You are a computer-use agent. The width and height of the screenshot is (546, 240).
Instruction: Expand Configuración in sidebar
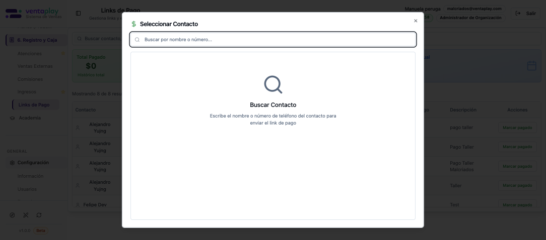(33, 163)
